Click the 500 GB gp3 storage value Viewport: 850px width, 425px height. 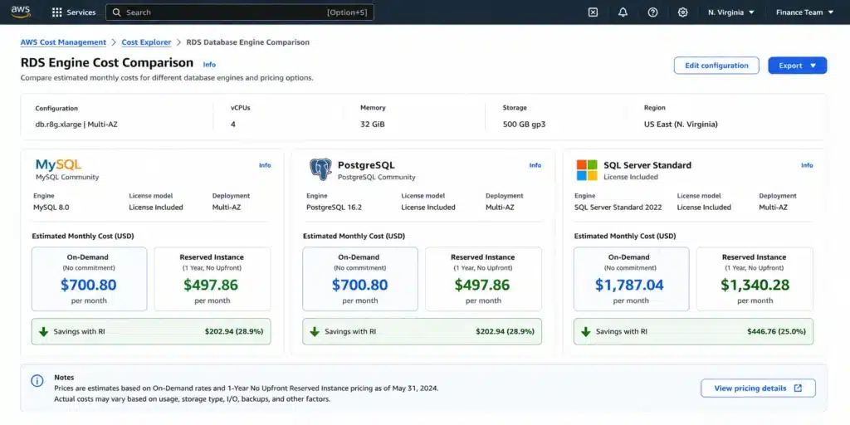click(x=525, y=125)
